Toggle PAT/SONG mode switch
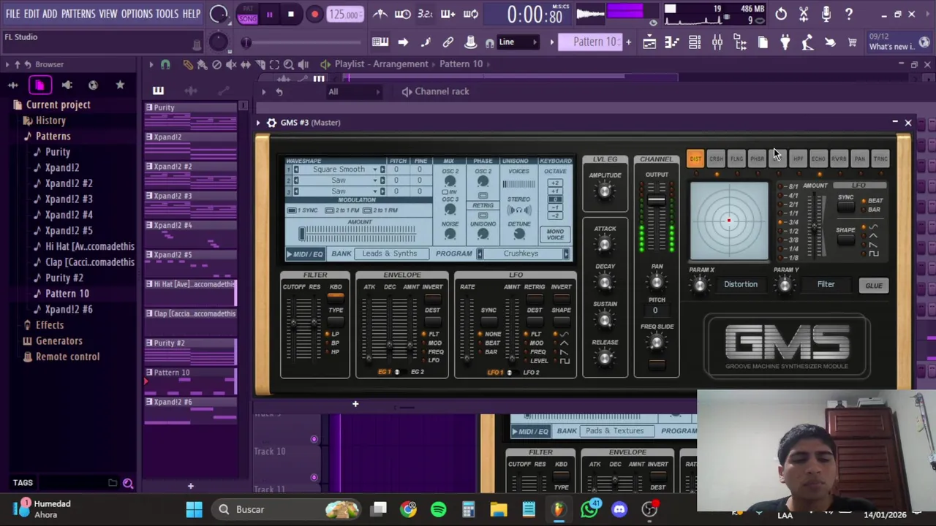Screen dimensions: 936x526 pyautogui.click(x=248, y=14)
